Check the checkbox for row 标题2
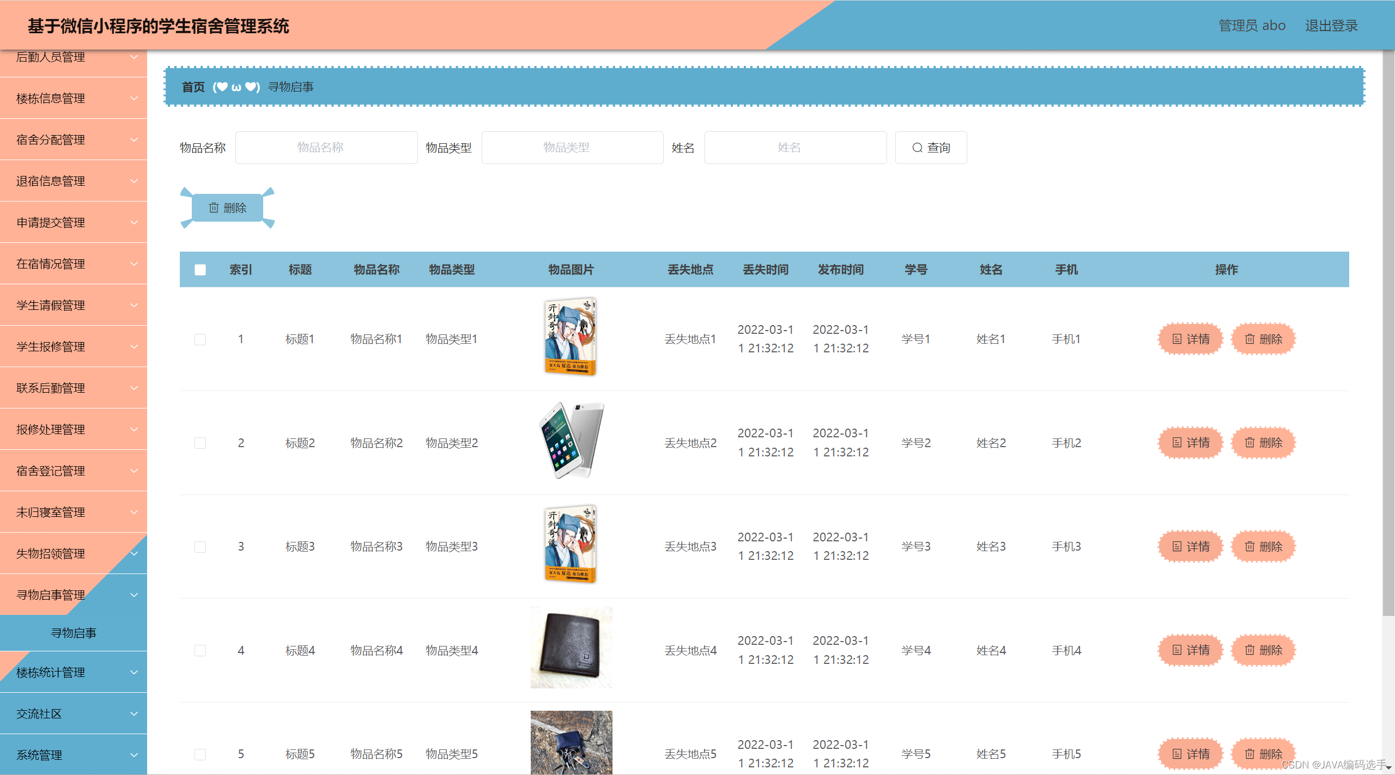This screenshot has width=1395, height=775. point(200,443)
